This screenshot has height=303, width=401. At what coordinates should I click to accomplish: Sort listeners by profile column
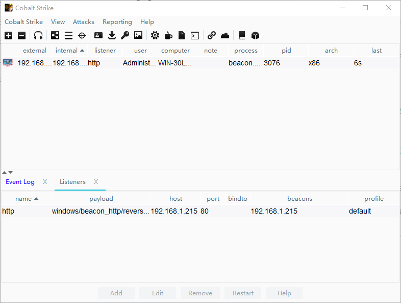pyautogui.click(x=373, y=198)
